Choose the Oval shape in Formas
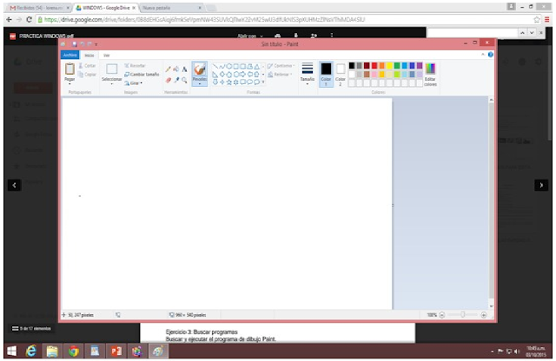Screen dimensions: 556x361 [x=229, y=66]
